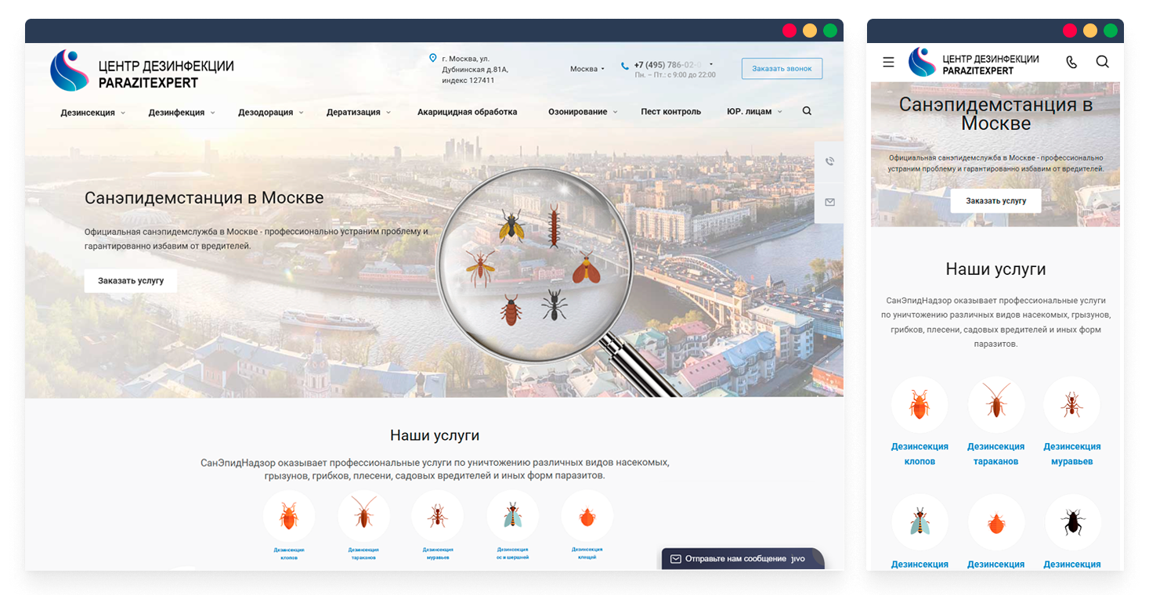
Task: Click the cockroach icon in mobile services grid
Action: click(996, 405)
